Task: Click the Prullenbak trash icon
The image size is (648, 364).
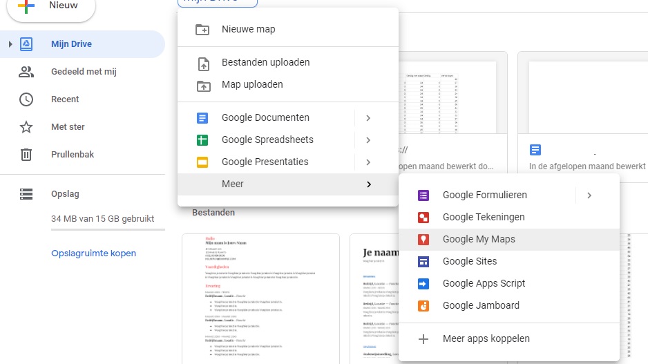Action: coord(26,155)
